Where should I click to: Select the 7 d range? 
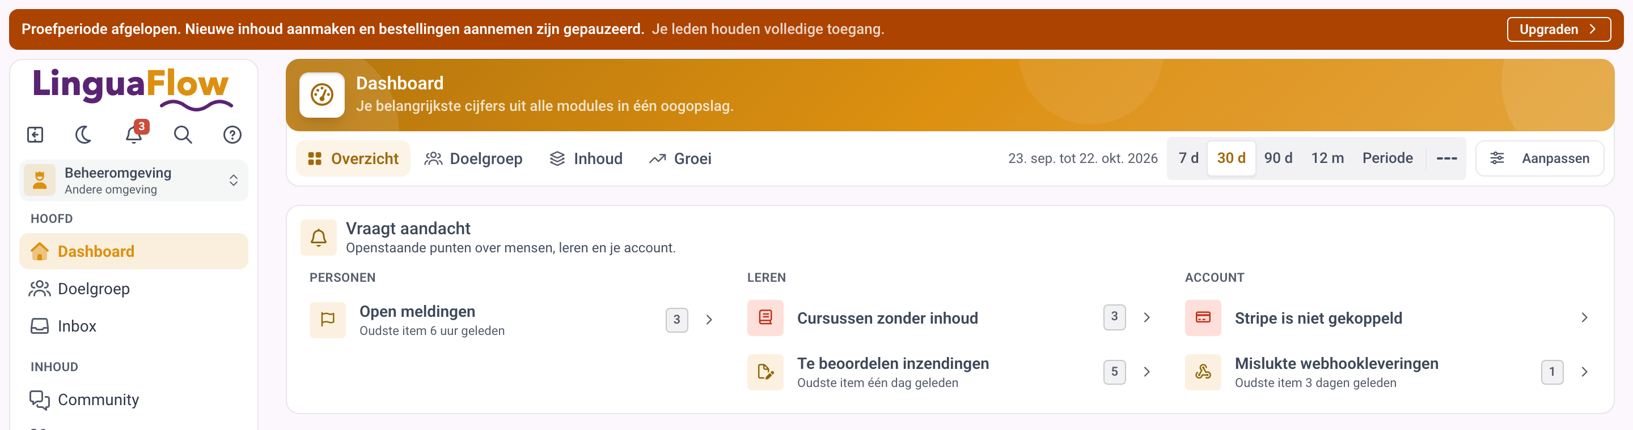click(x=1188, y=158)
